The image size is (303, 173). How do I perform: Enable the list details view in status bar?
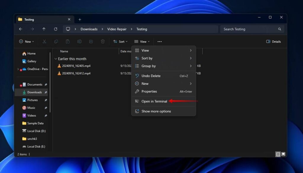pos(278,154)
